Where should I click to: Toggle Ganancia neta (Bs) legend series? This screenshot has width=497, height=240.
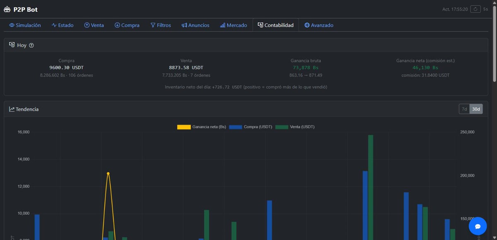202,127
